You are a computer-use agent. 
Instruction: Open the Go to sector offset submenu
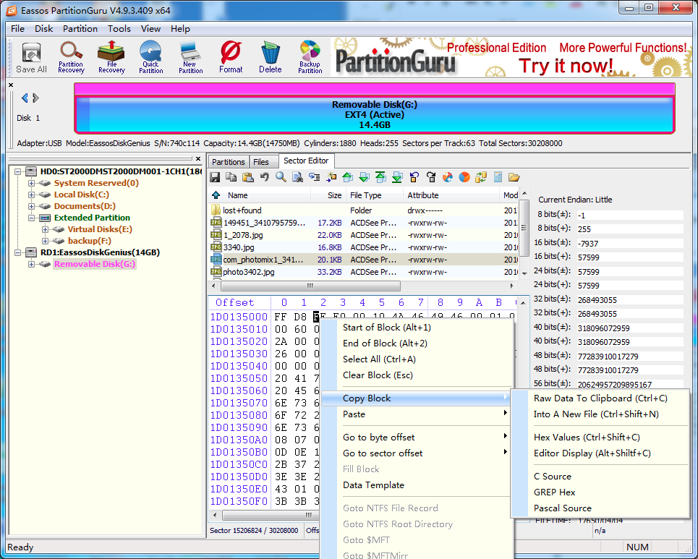pyautogui.click(x=417, y=453)
